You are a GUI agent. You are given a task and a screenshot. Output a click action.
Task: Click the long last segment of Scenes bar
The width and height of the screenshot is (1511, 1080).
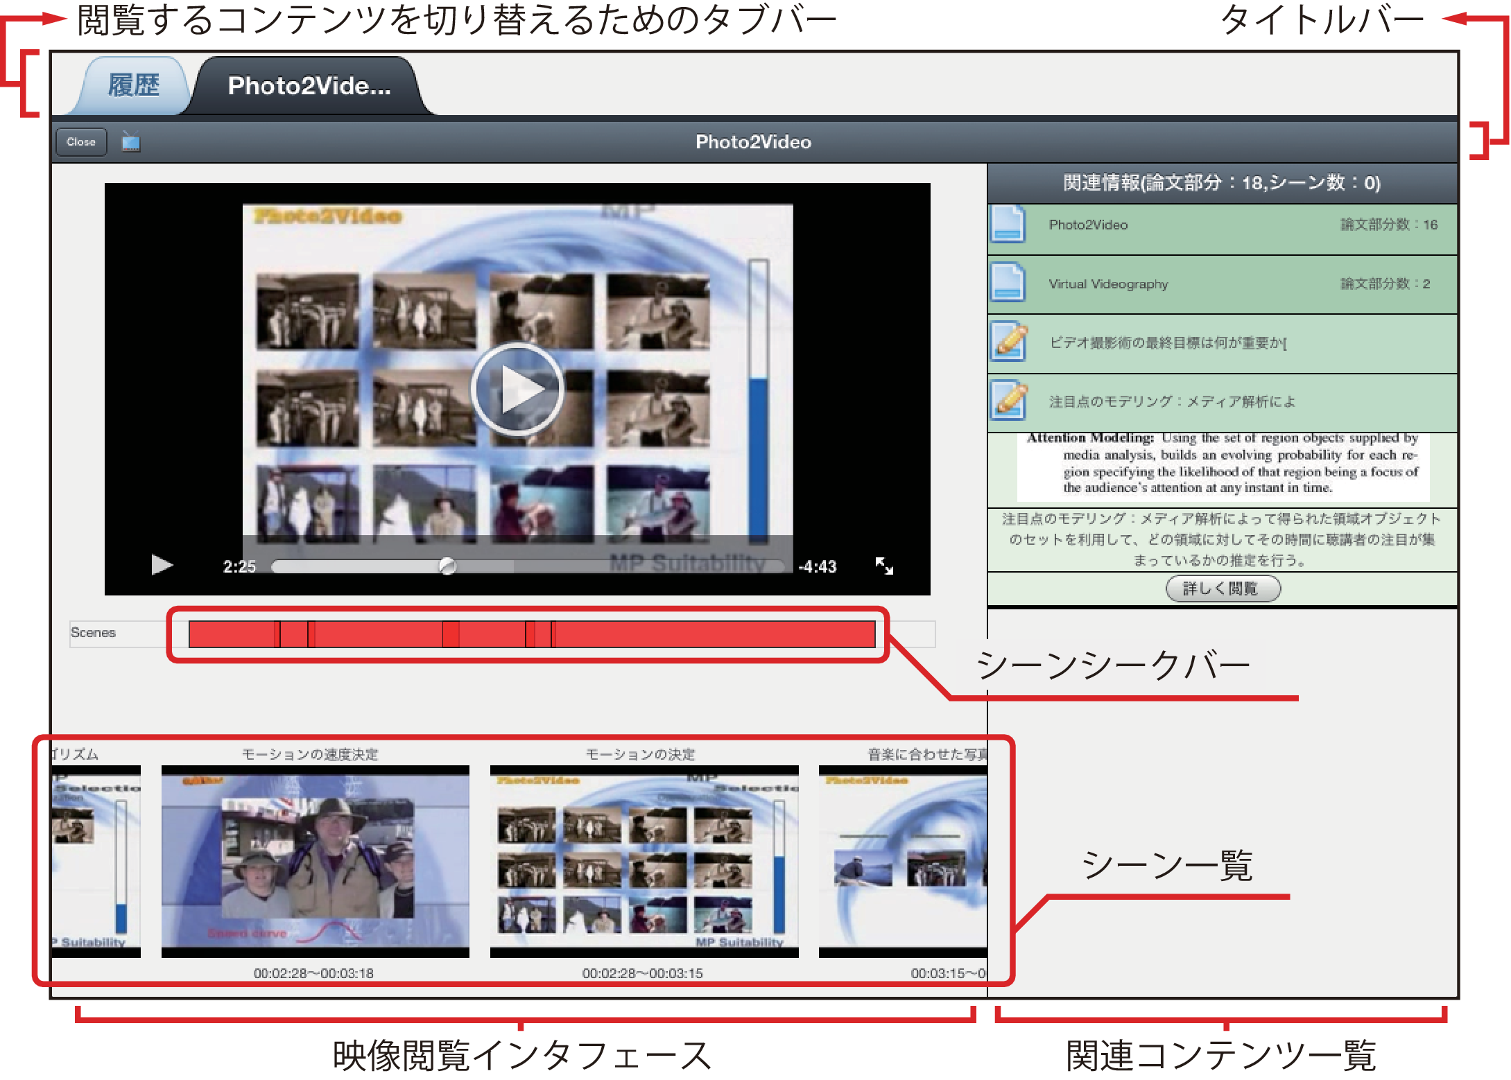tap(715, 634)
